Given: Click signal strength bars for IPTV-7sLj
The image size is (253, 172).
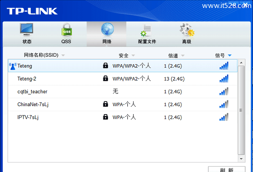Looking at the screenshot, I should point(224,117).
